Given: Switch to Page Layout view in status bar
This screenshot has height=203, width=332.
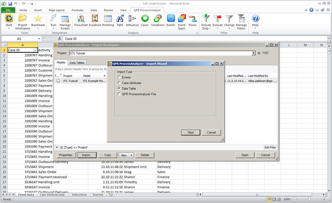Looking at the screenshot, I should [x=274, y=199].
